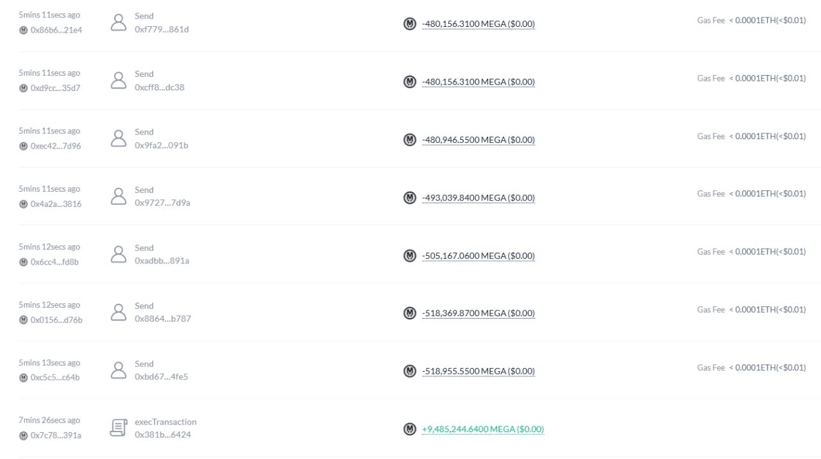Click the MEGA token icon for -505,167.0600
The width and height of the screenshot is (821, 459).
tap(410, 256)
